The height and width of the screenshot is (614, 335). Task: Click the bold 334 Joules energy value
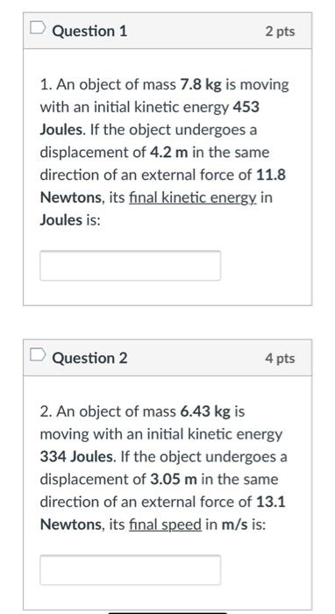click(x=78, y=457)
